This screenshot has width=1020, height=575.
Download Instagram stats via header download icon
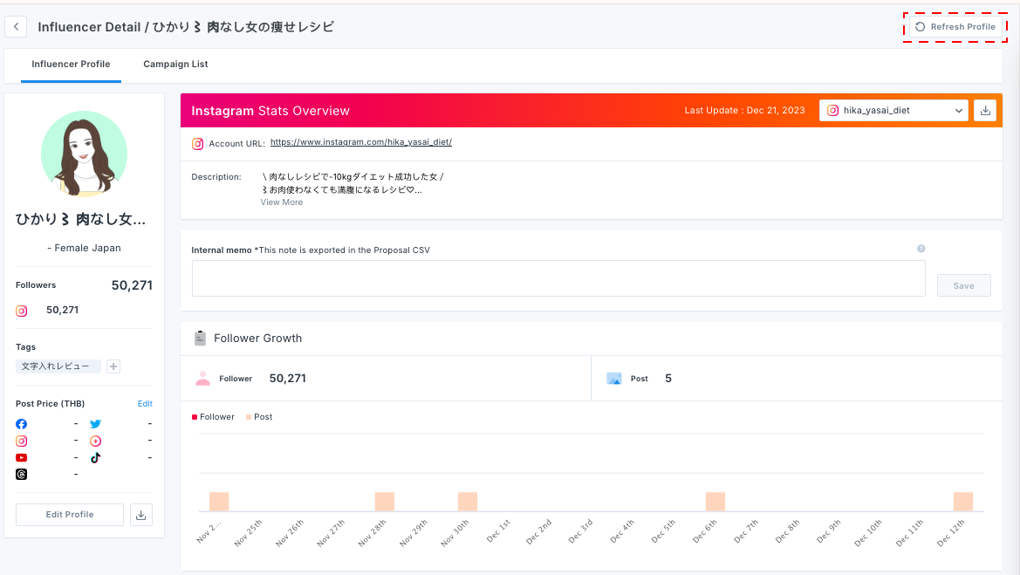985,111
